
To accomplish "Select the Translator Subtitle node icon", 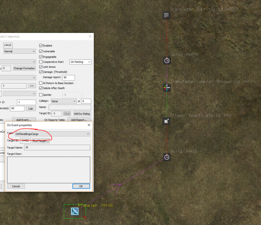I will pyautogui.click(x=166, y=15).
